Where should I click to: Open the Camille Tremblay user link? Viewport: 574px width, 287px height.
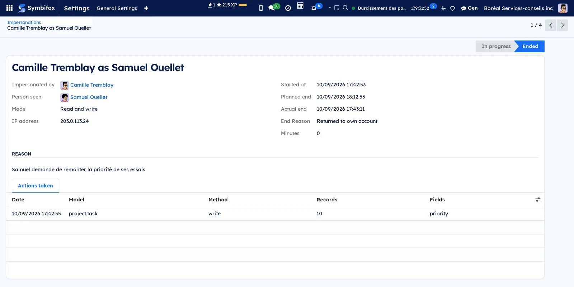tap(92, 85)
